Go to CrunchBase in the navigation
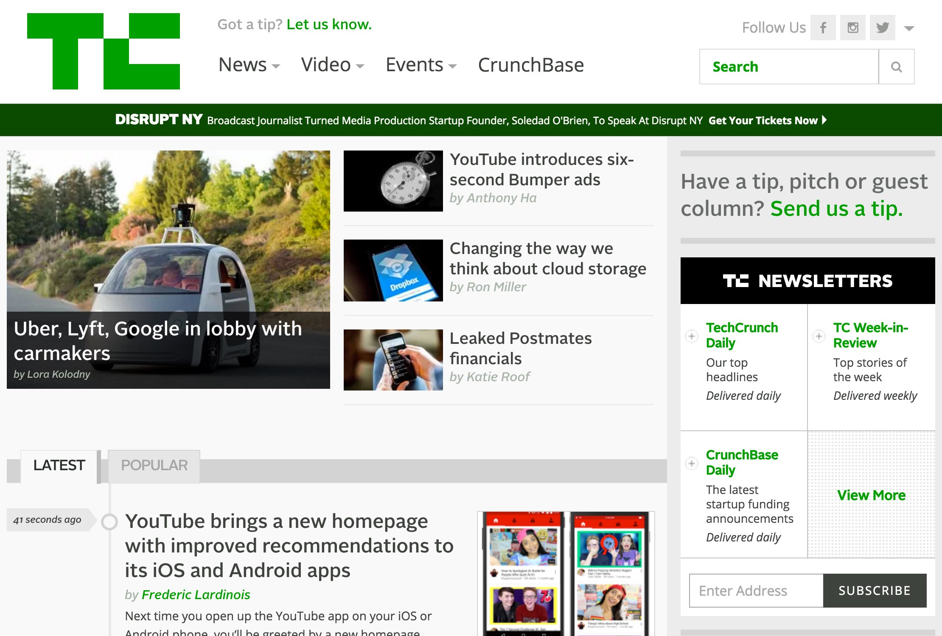Screen dimensions: 942x636 531,65
